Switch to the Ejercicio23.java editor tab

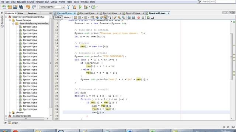coord(65,13)
